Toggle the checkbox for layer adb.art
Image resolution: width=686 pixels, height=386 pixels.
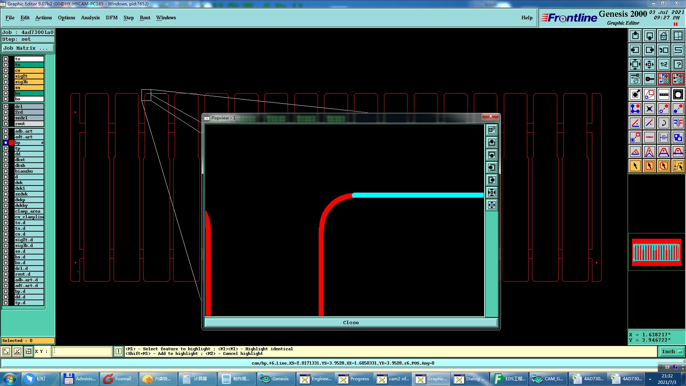coord(6,131)
